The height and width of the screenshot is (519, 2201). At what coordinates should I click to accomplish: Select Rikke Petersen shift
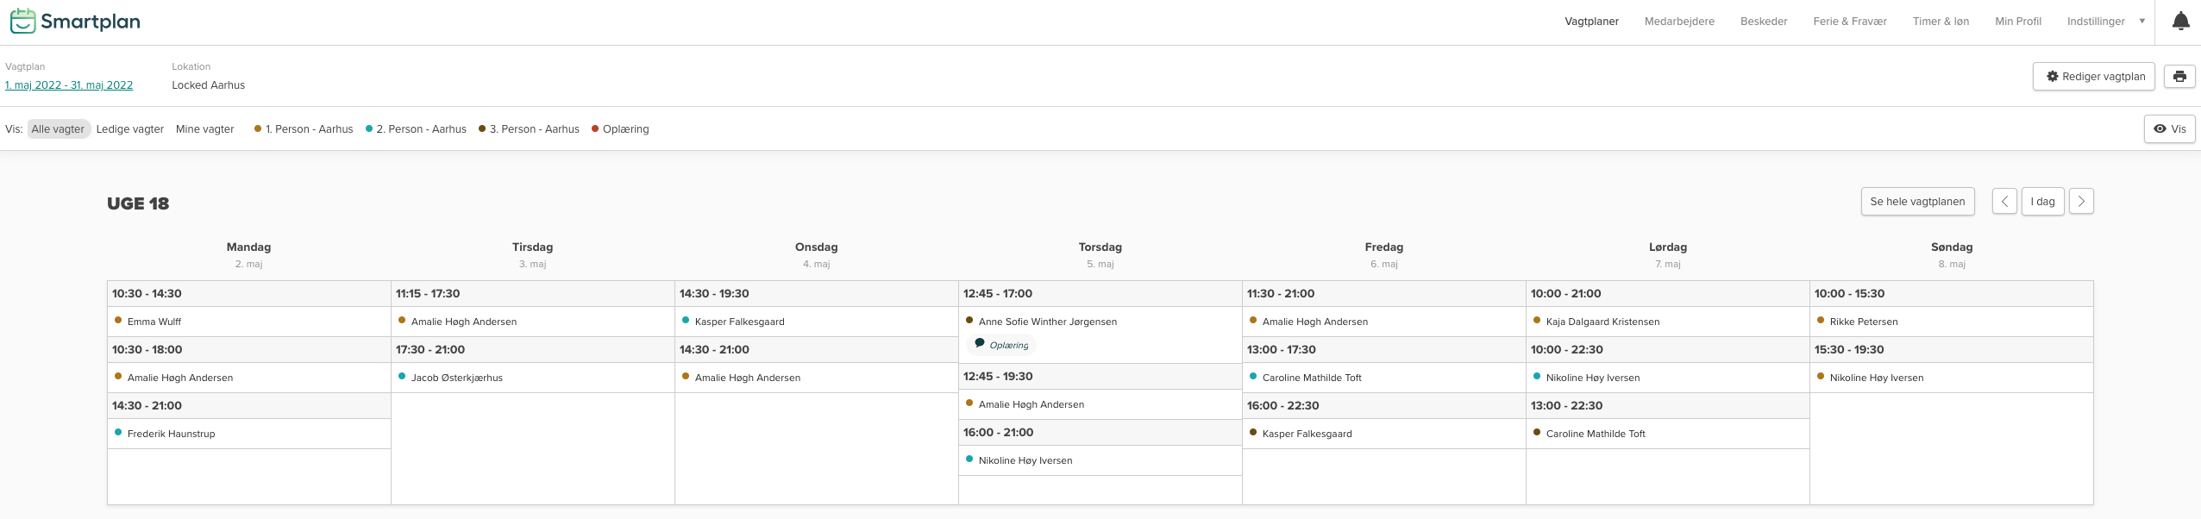point(1952,322)
